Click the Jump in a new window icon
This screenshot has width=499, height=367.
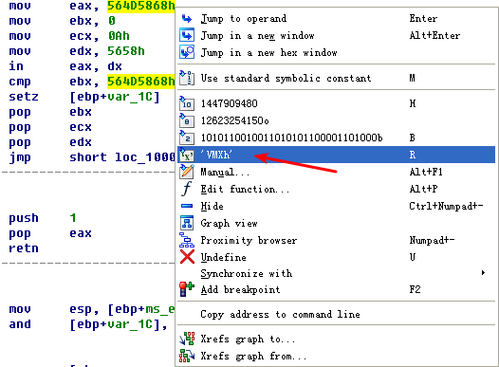(187, 36)
